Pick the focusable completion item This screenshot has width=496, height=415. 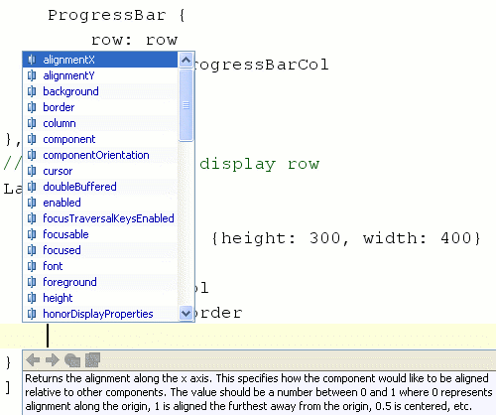coord(100,234)
